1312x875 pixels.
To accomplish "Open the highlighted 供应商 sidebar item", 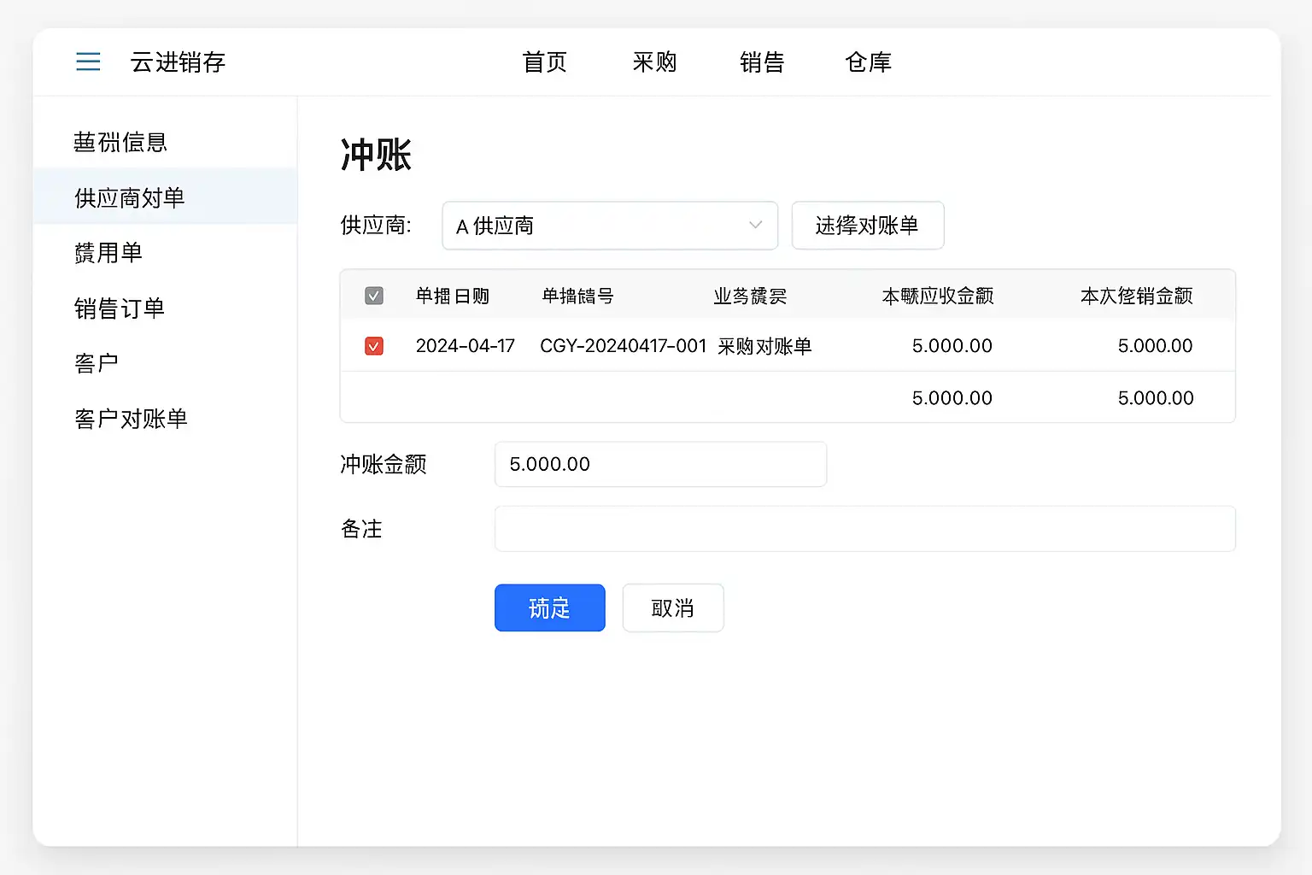I will click(130, 198).
